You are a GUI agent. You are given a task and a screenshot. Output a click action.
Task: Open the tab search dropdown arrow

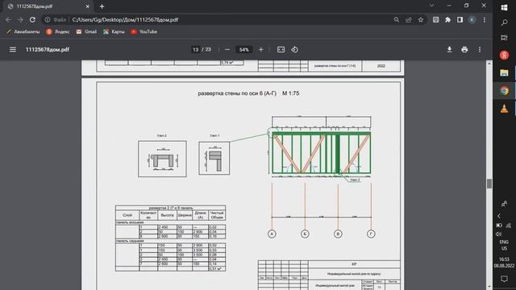point(431,6)
